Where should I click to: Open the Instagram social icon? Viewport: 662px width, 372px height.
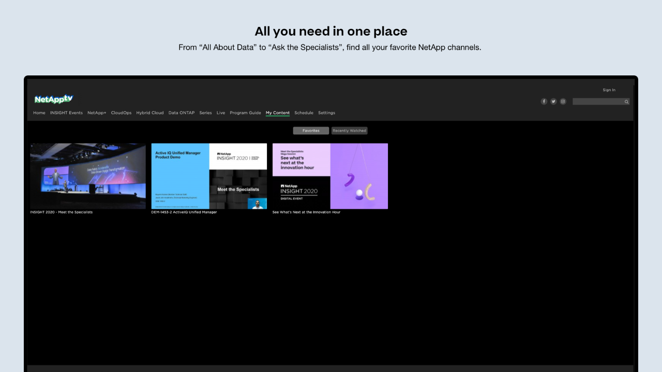point(563,101)
